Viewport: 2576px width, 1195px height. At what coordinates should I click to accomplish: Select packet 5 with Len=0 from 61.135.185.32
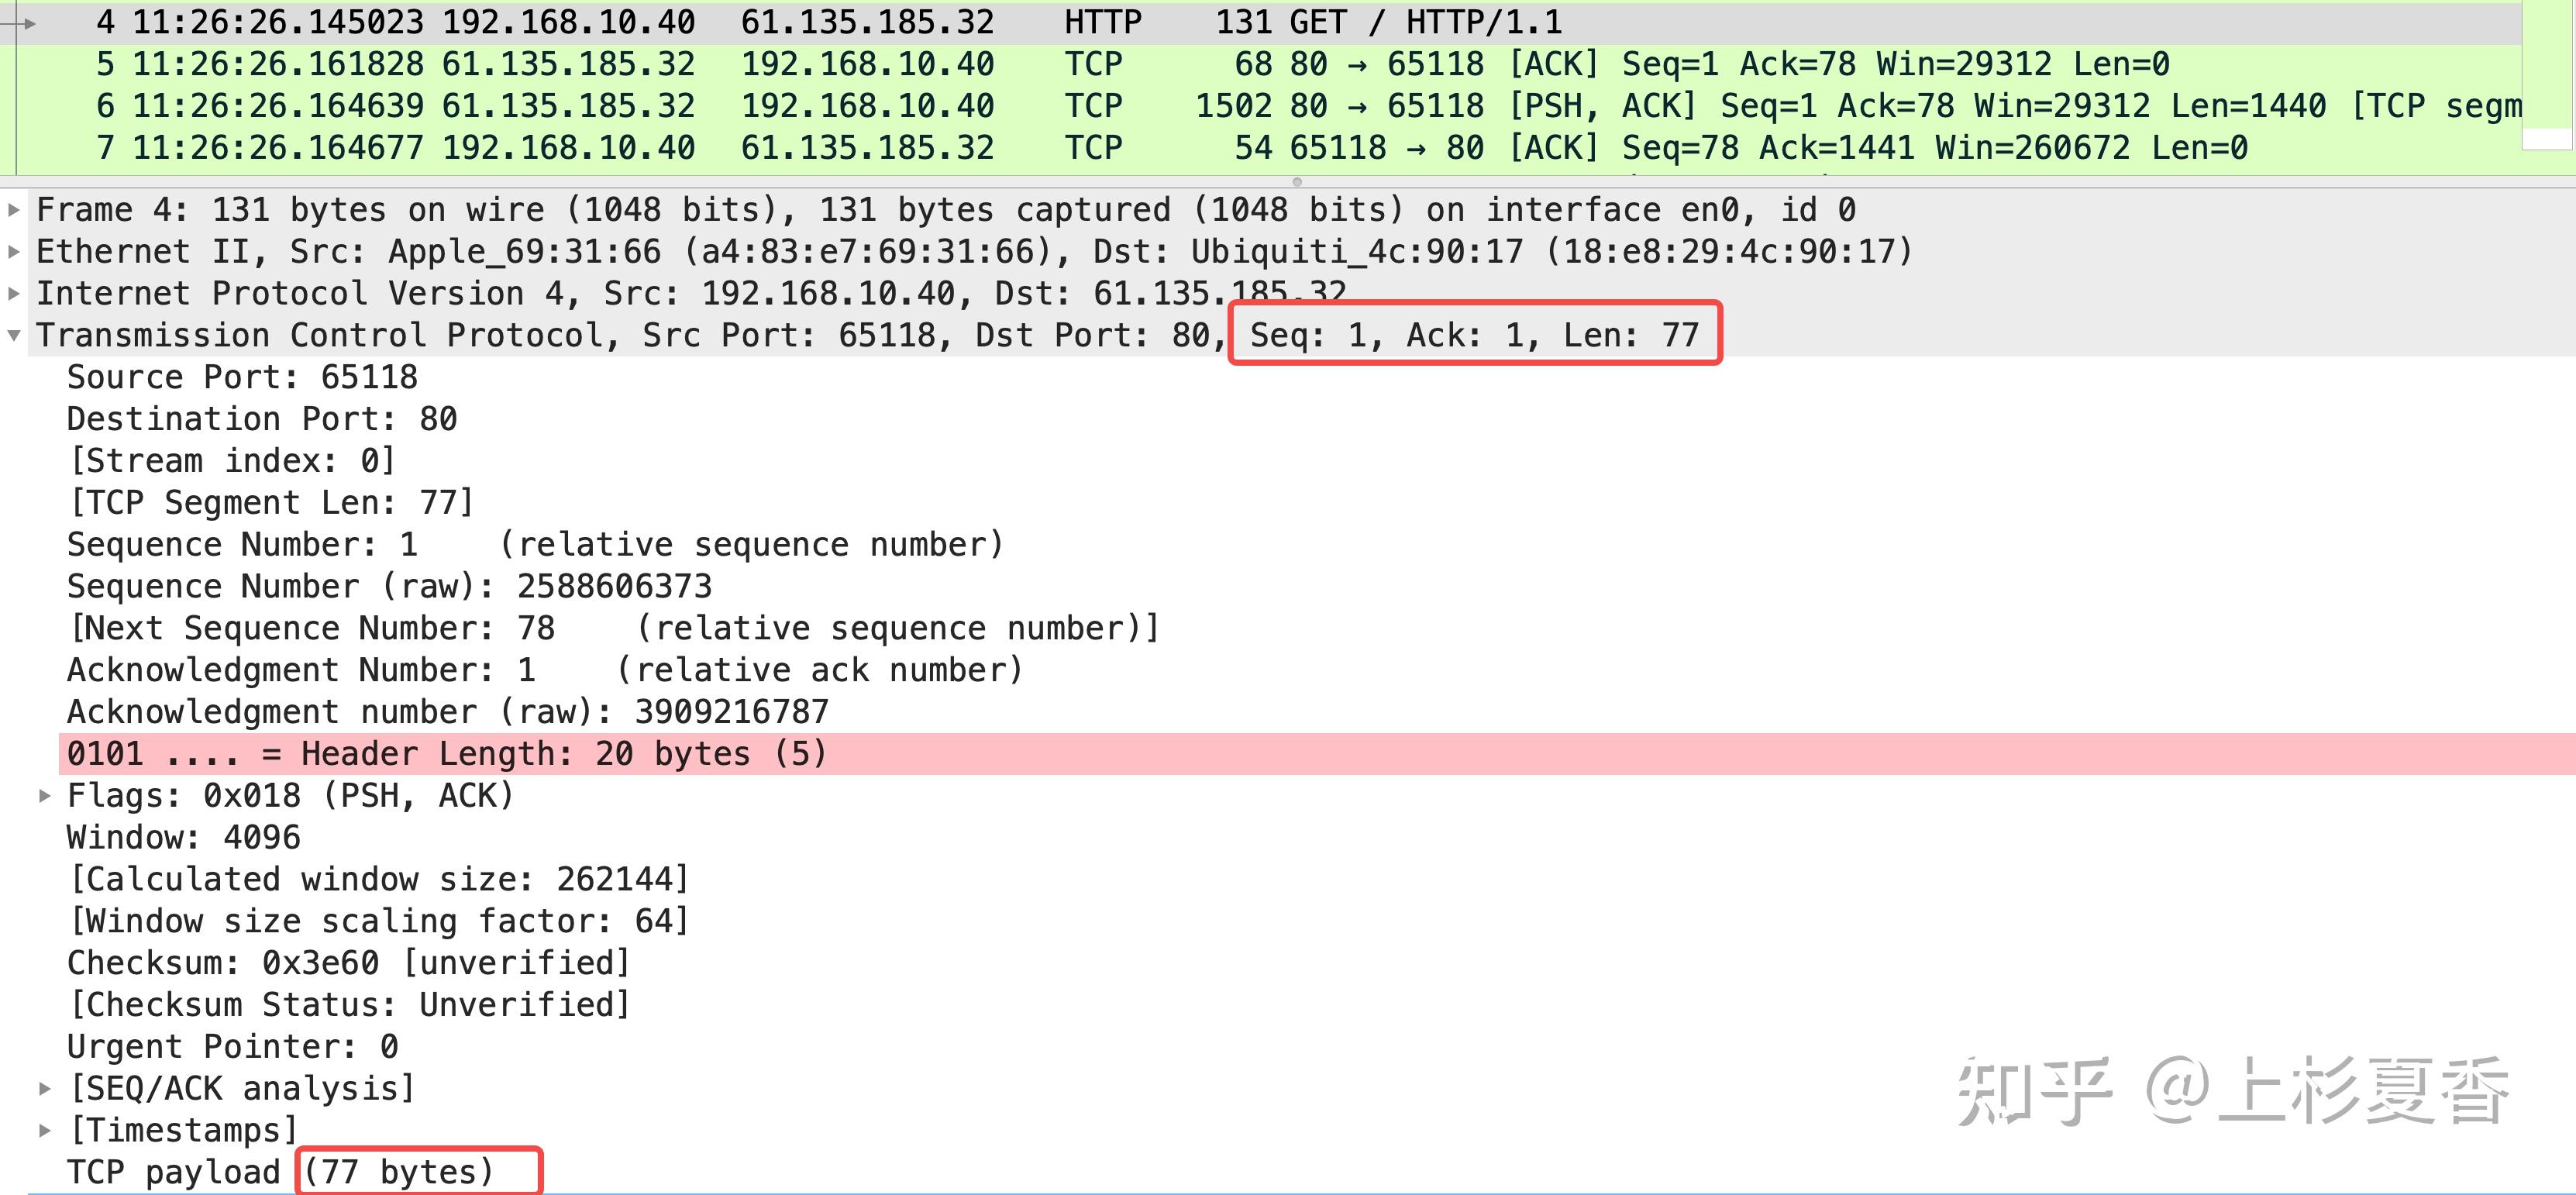click(800, 64)
